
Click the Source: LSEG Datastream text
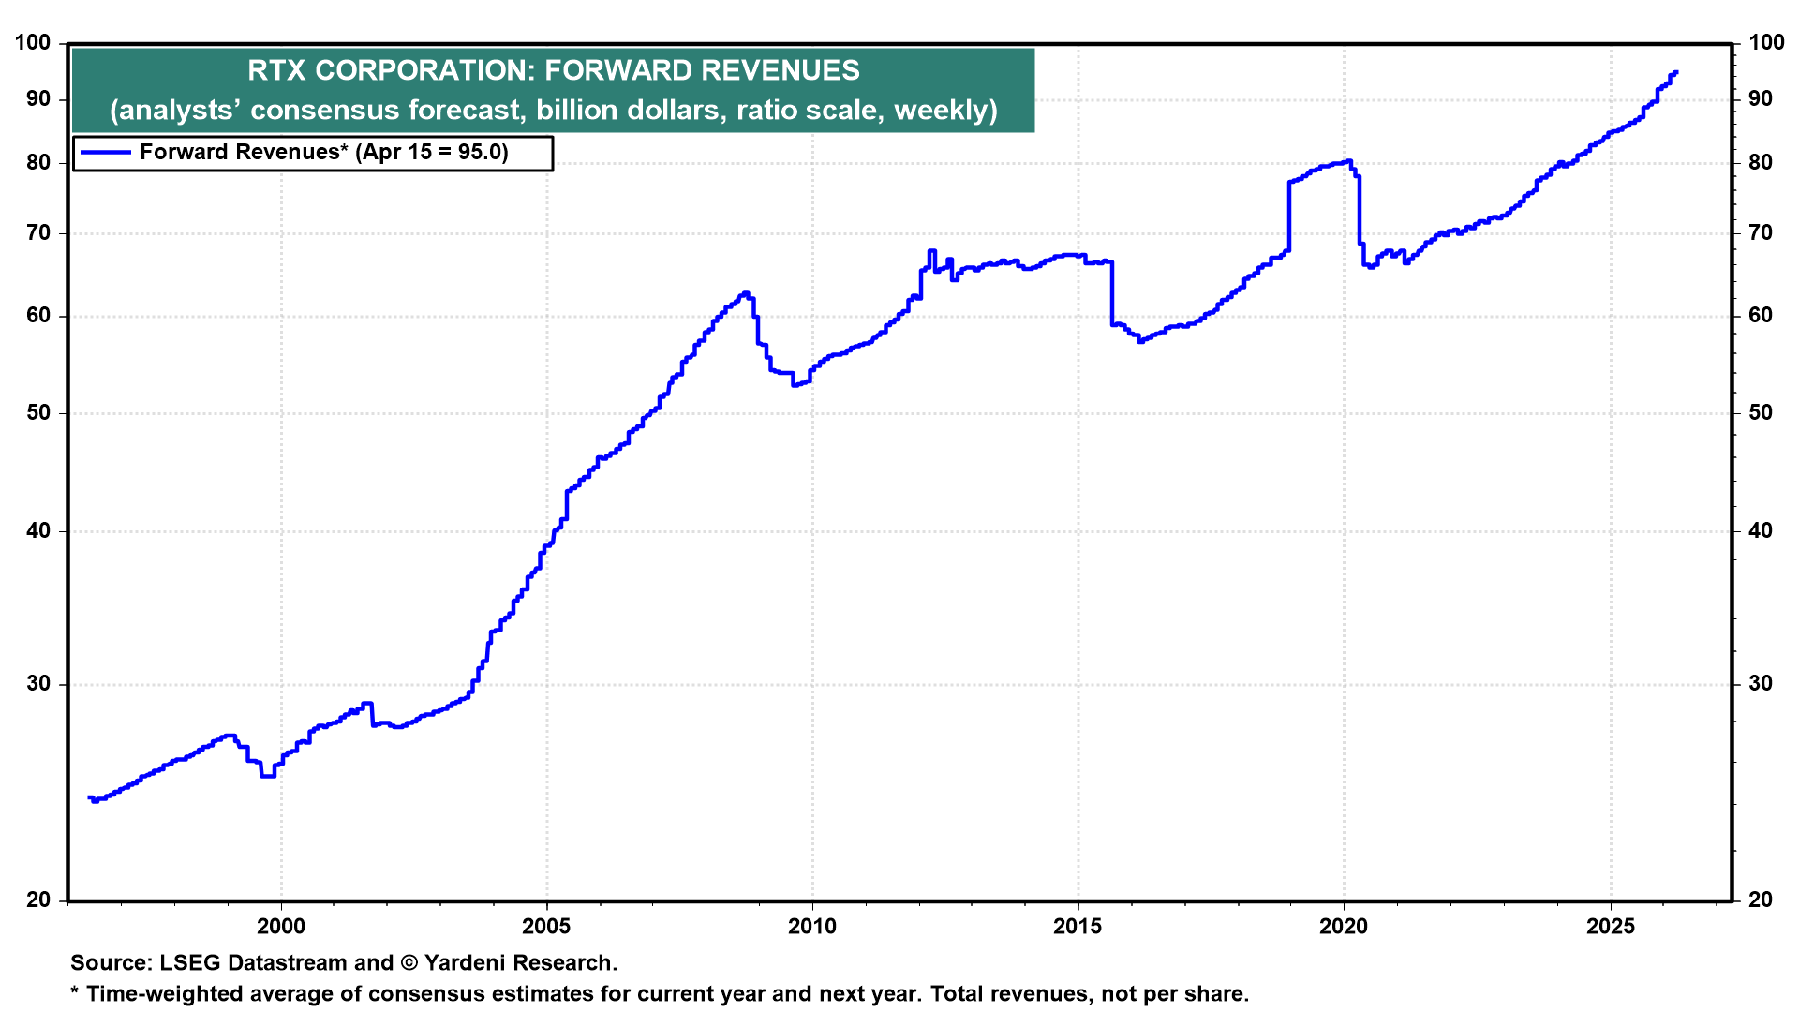point(208,963)
